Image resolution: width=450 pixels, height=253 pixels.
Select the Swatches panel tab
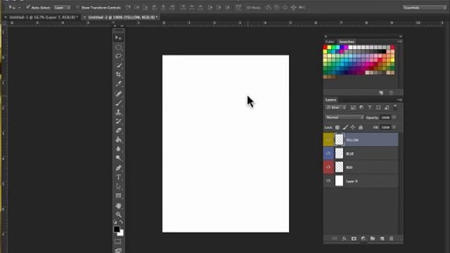click(x=347, y=41)
